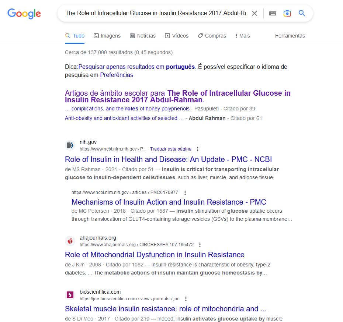
Task: Clear the search box with X icon
Action: pos(254,13)
